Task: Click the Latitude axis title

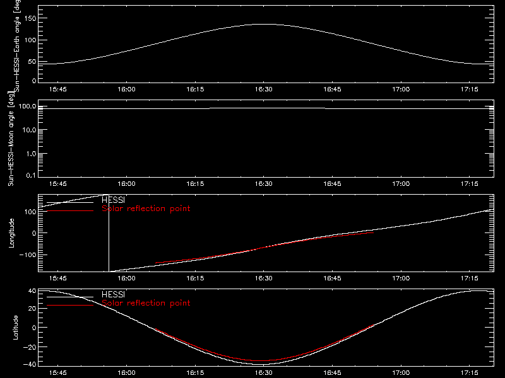Action: [15, 328]
